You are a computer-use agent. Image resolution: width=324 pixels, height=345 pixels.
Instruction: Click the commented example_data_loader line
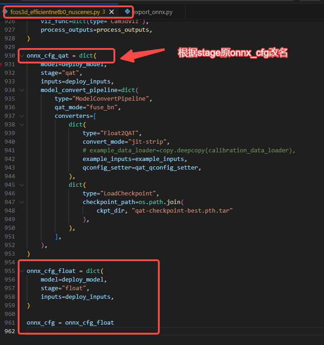pyautogui.click(x=191, y=151)
